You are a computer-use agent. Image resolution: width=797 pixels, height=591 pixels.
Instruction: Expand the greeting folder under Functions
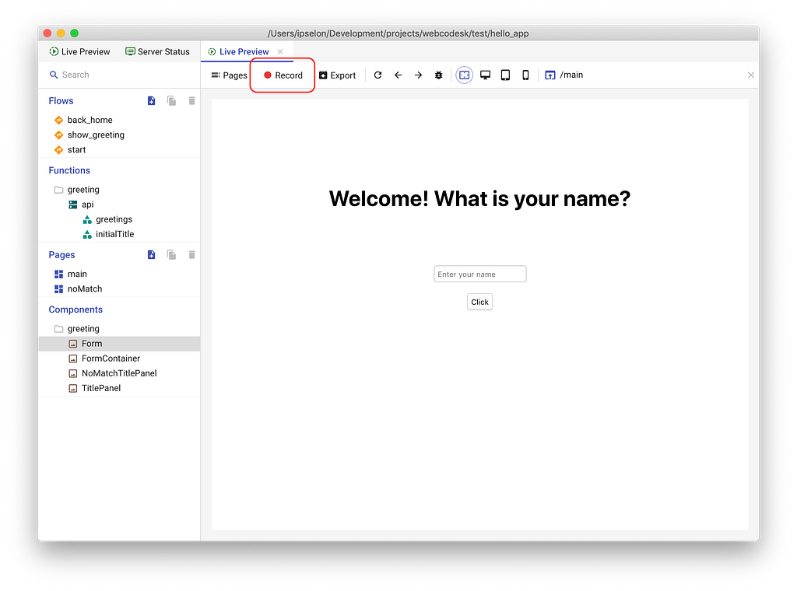pos(119,190)
